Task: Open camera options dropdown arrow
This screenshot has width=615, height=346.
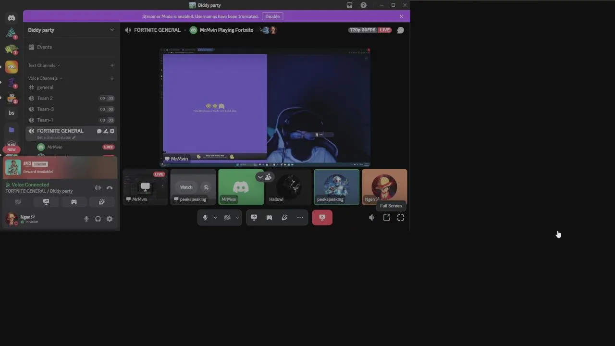Action: [x=237, y=218]
